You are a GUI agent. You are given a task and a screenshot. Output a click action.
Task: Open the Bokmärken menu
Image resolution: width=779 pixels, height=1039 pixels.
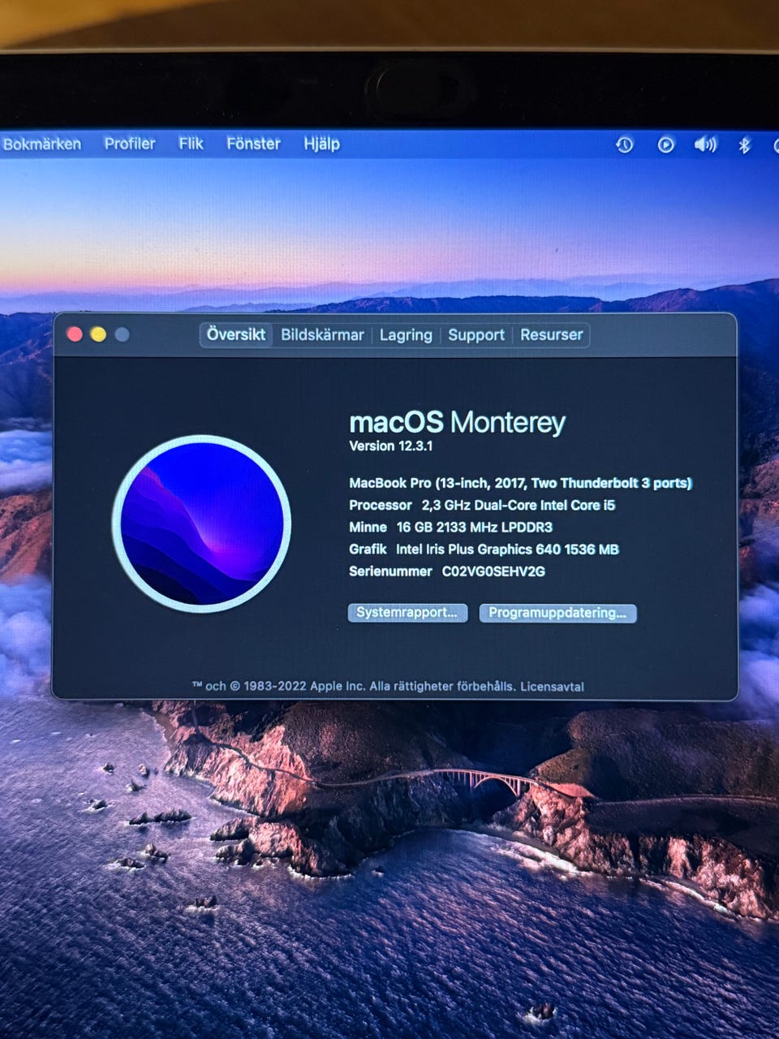41,144
